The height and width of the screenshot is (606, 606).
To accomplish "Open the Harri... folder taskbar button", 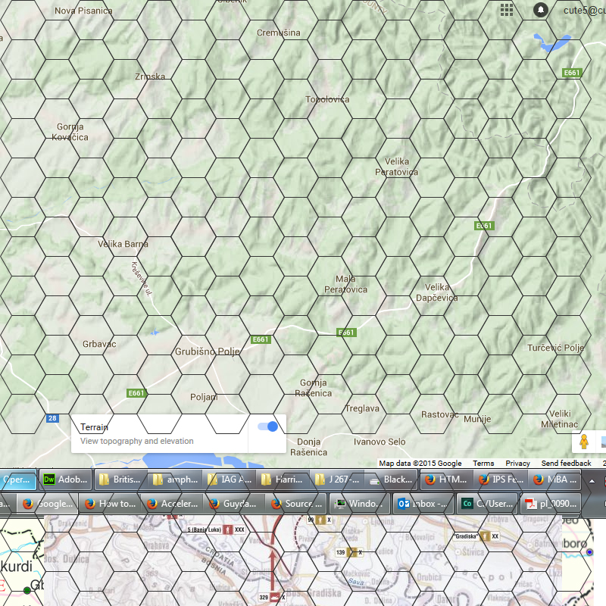I will 283,479.
